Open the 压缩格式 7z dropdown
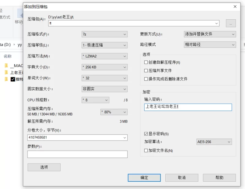 pyautogui.click(x=104, y=34)
